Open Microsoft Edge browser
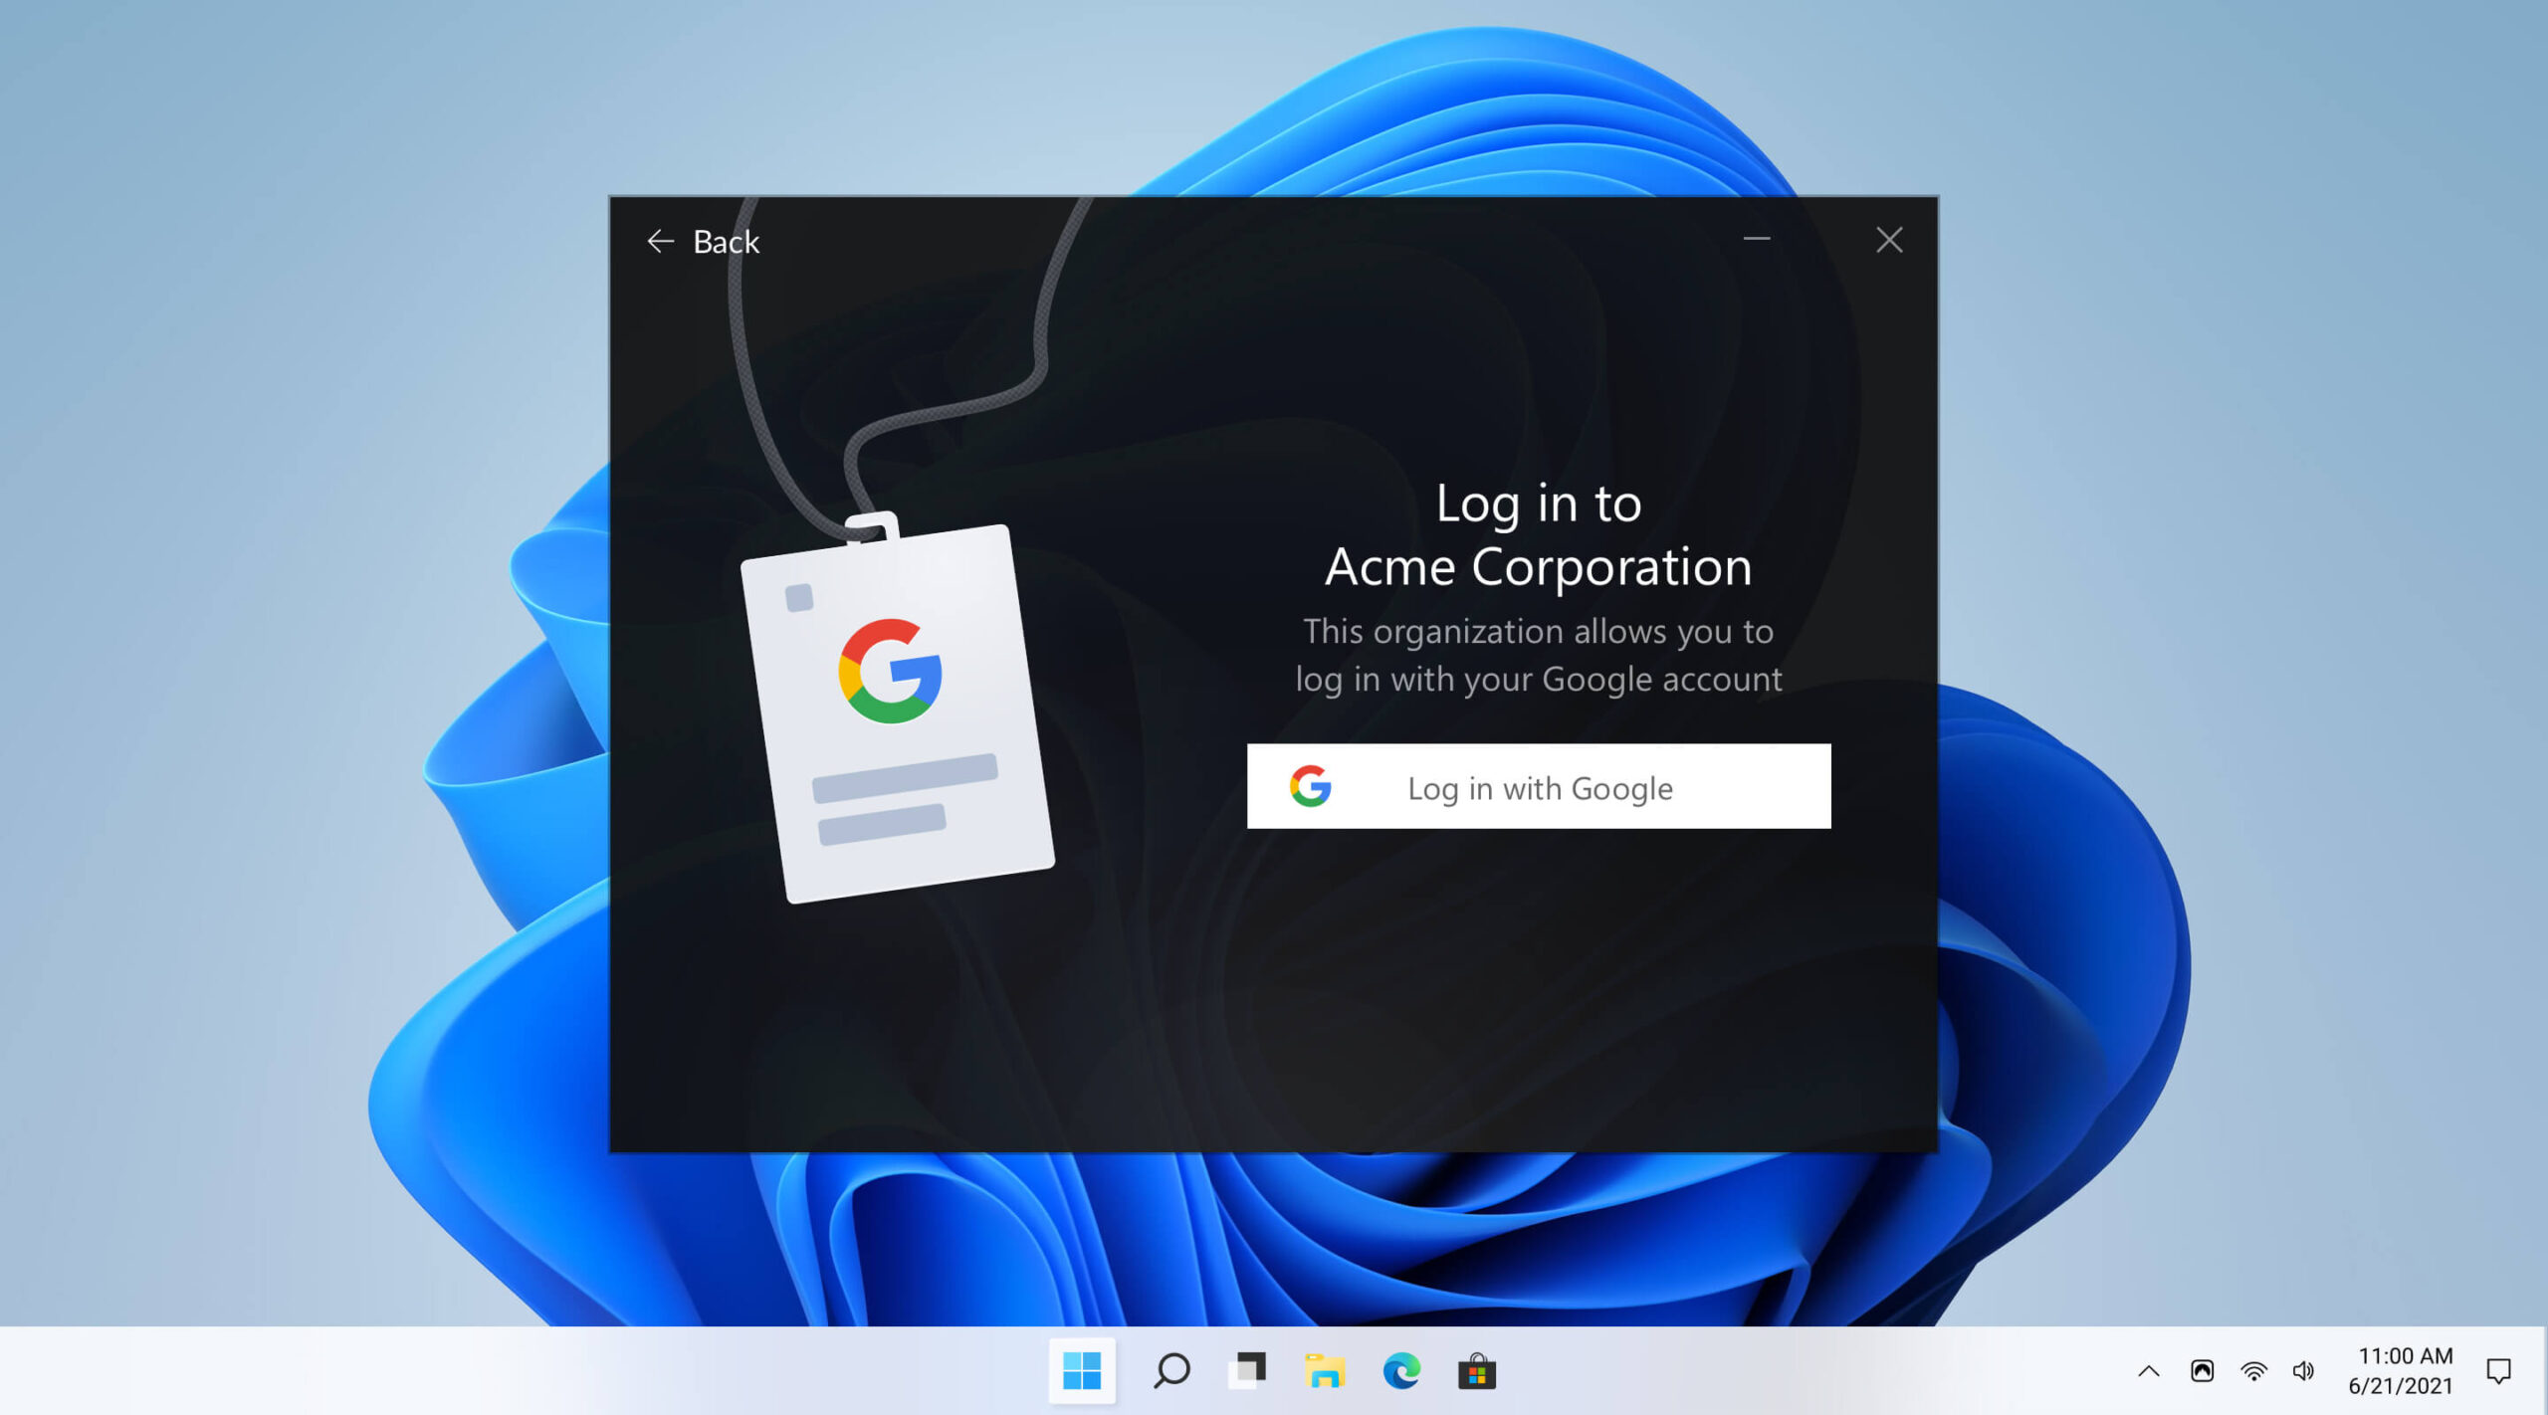2548x1415 pixels. click(x=1400, y=1370)
